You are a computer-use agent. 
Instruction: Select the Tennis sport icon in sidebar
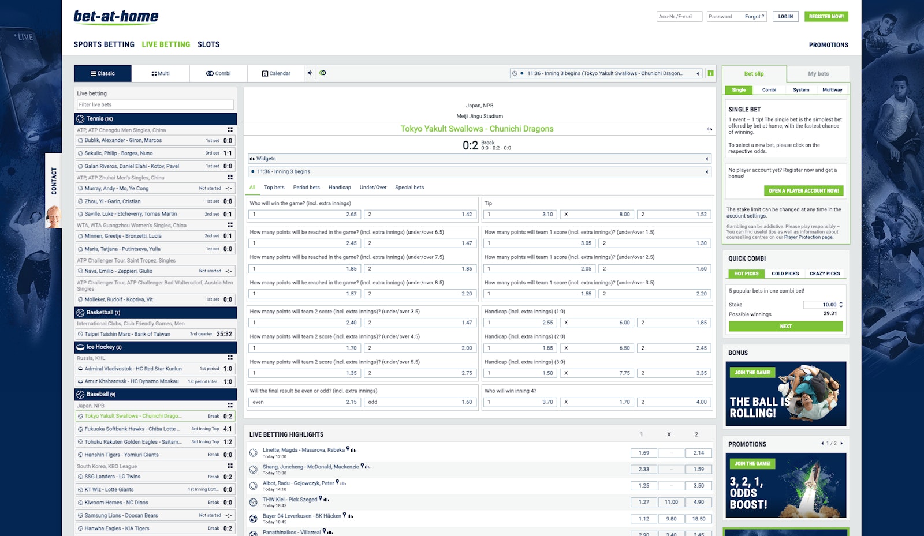[79, 118]
